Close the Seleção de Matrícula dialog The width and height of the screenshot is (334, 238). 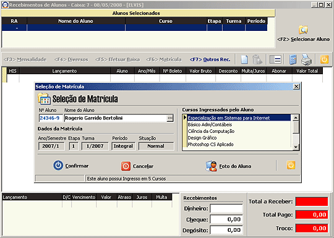click(296, 87)
